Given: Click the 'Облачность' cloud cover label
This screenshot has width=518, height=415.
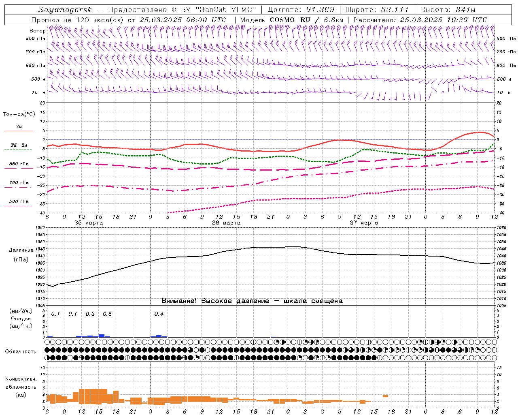Looking at the screenshot, I should (x=21, y=352).
